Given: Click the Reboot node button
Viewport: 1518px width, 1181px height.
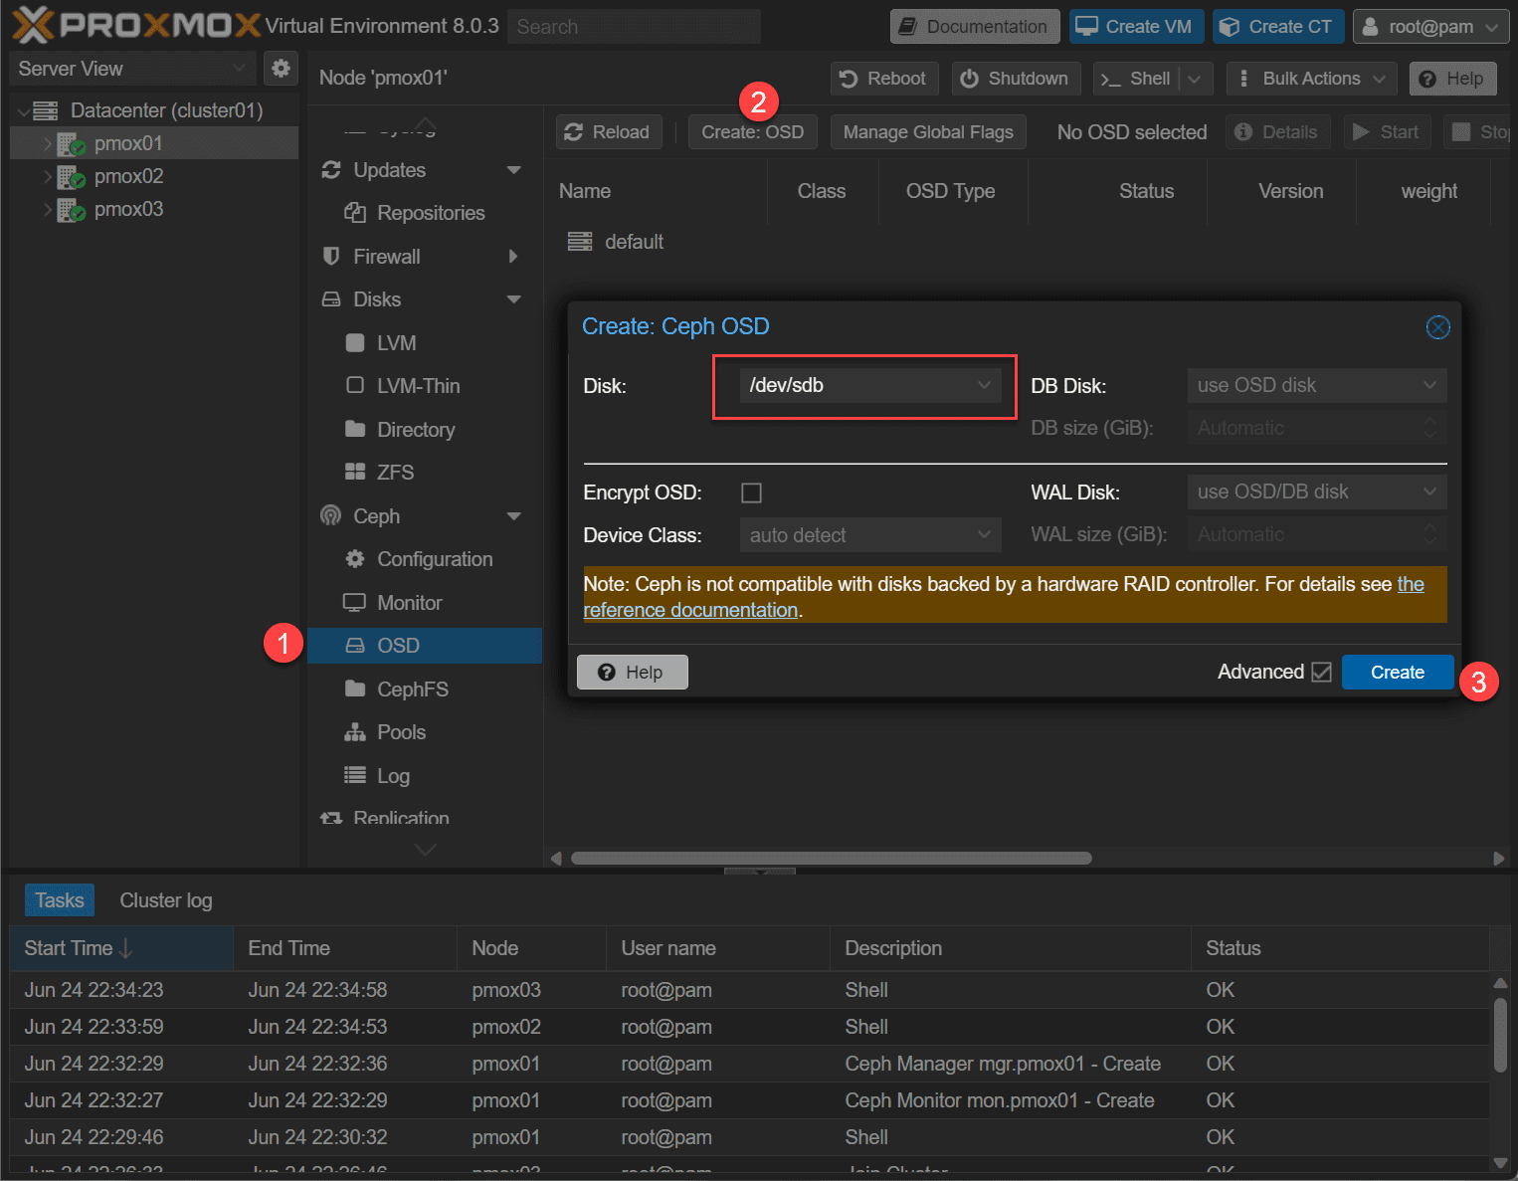Looking at the screenshot, I should (883, 79).
